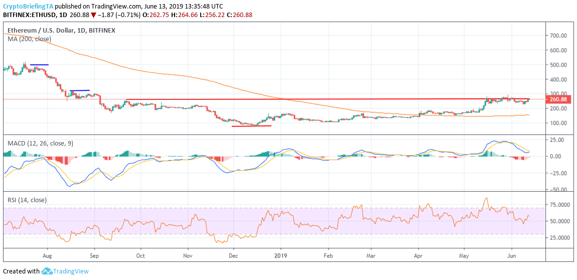Viewport: 577px width, 280px height.
Task: Click the RSI 75.0000 axis value
Action: pyautogui.click(x=559, y=205)
